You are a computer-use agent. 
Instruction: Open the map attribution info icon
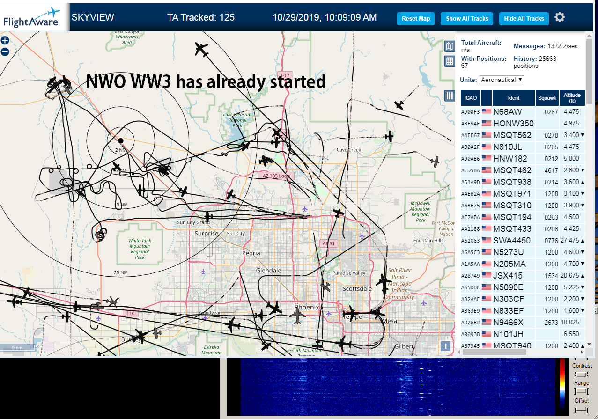tap(445, 346)
